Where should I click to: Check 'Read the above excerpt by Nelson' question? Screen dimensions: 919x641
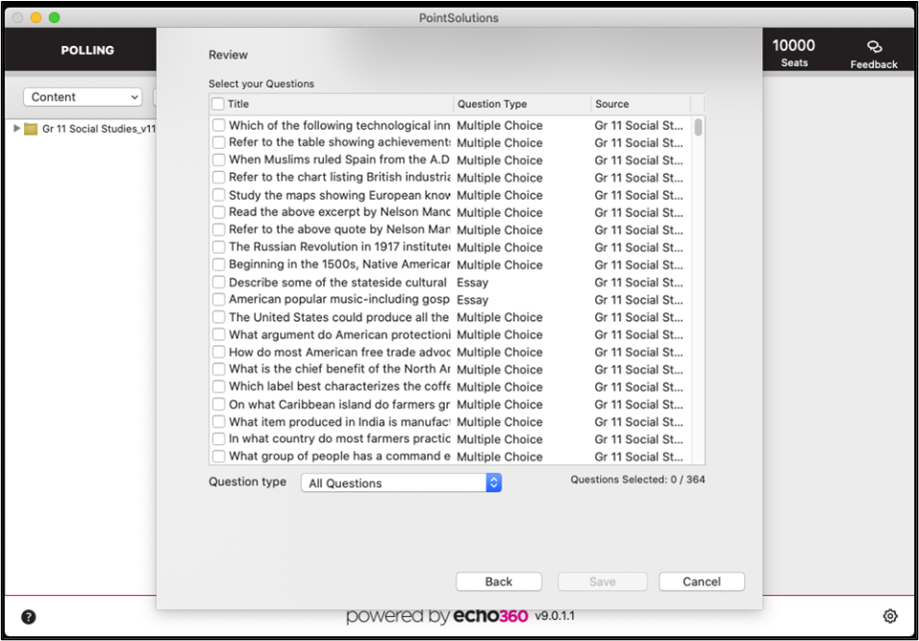[218, 212]
